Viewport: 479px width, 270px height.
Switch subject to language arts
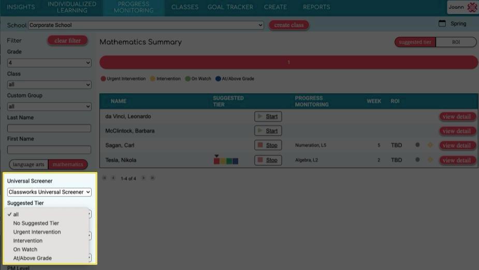[x=28, y=164]
